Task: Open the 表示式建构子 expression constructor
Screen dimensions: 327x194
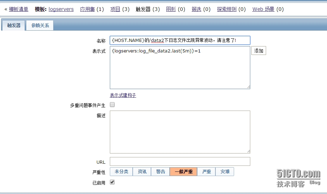Action: pos(123,95)
